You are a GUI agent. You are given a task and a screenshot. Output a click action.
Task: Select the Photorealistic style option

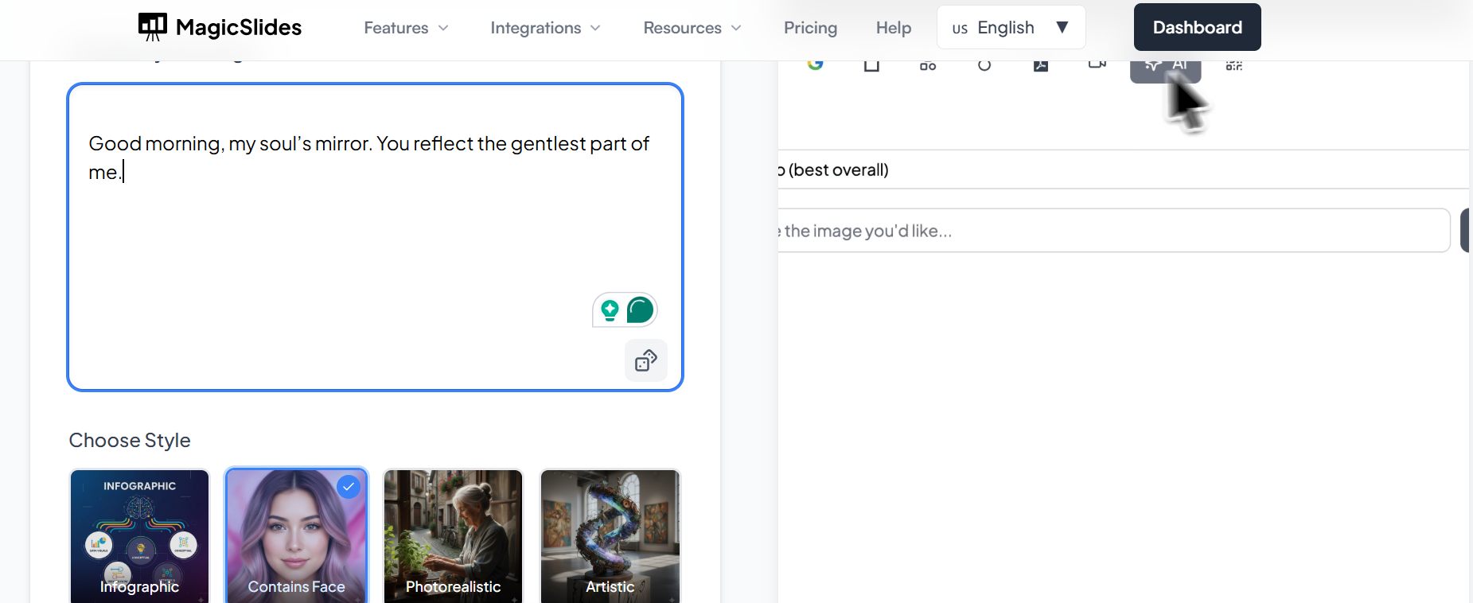click(453, 535)
